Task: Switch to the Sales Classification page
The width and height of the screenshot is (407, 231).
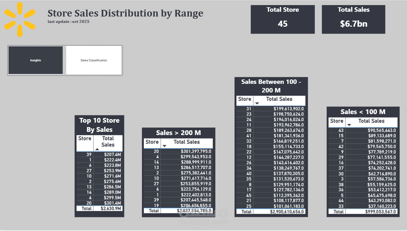Action: pyautogui.click(x=94, y=60)
